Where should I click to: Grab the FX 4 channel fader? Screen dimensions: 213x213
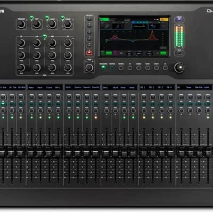170,151
